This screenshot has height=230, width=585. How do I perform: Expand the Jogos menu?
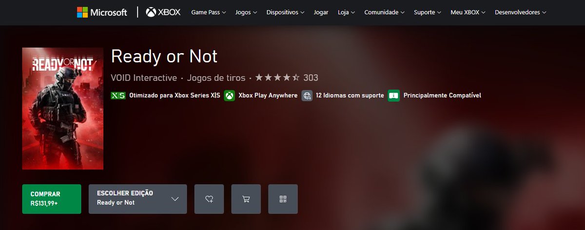[x=246, y=12]
